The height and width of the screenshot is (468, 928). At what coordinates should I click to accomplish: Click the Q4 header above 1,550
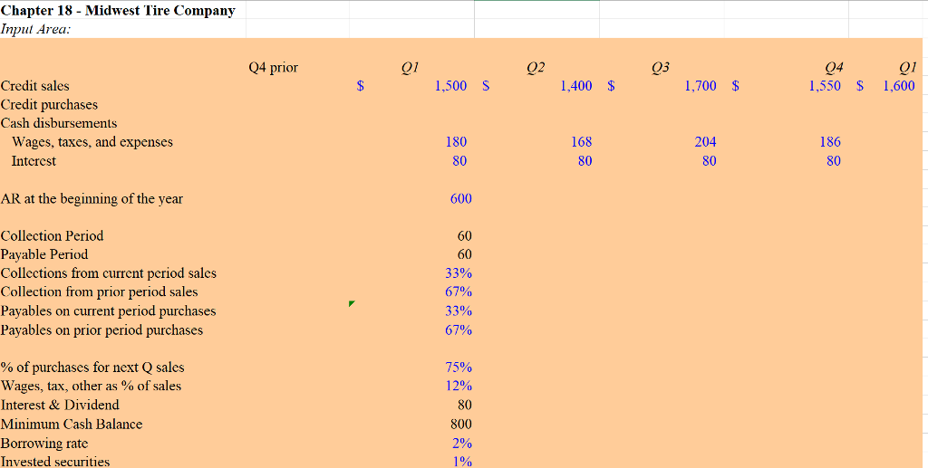coord(835,68)
